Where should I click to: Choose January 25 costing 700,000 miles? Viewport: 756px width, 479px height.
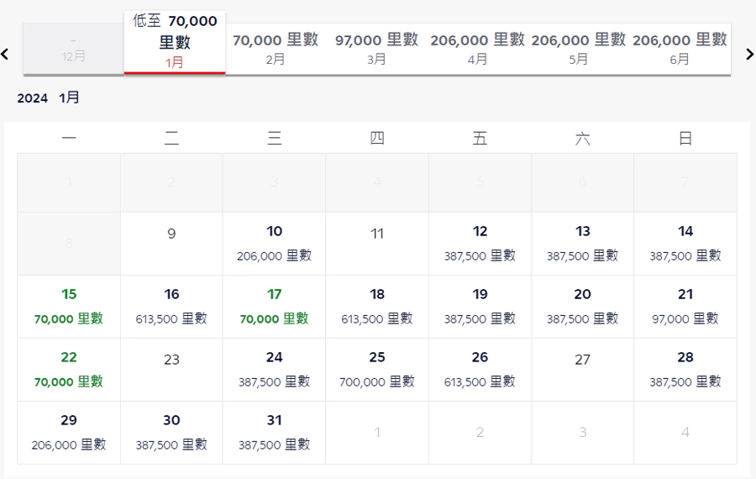tap(377, 370)
